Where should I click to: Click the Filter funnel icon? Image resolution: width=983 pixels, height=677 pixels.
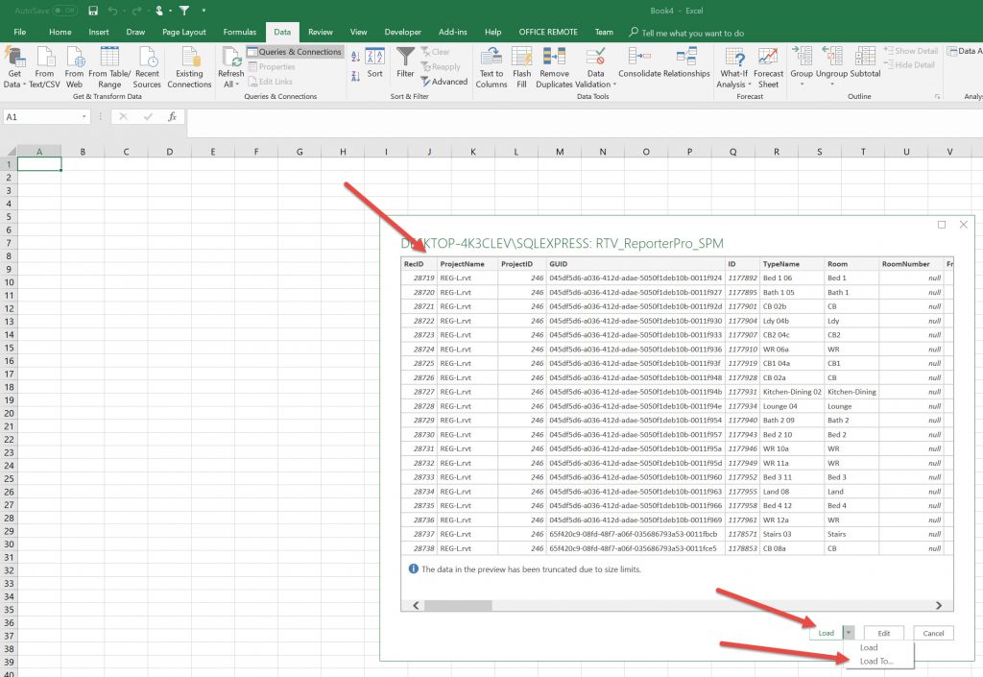pyautogui.click(x=405, y=58)
